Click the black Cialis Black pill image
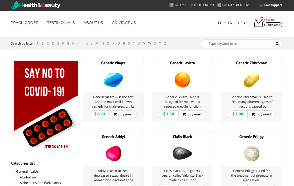Viewport: 294px width, 186px height. pyautogui.click(x=182, y=153)
